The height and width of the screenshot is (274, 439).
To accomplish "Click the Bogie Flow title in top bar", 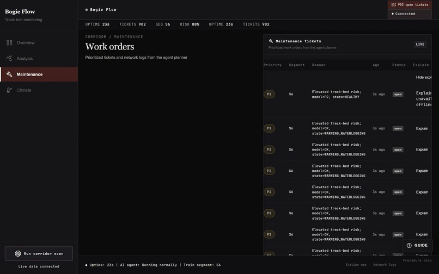I will pyautogui.click(x=103, y=9).
